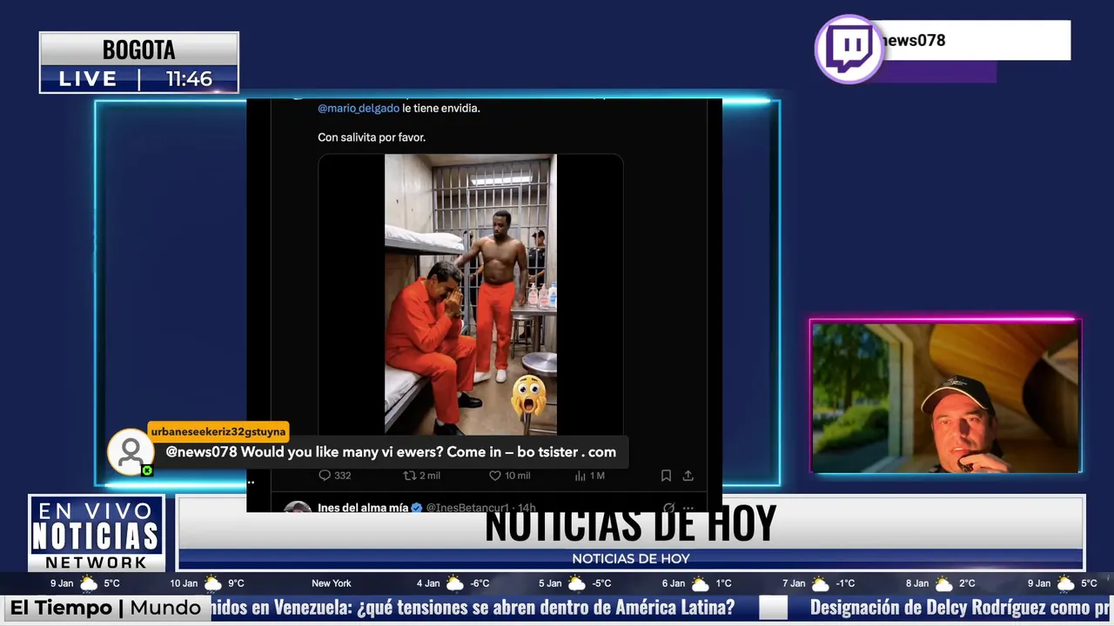Image resolution: width=1114 pixels, height=626 pixels.
Task: Click the news078 channel name
Action: (x=913, y=41)
